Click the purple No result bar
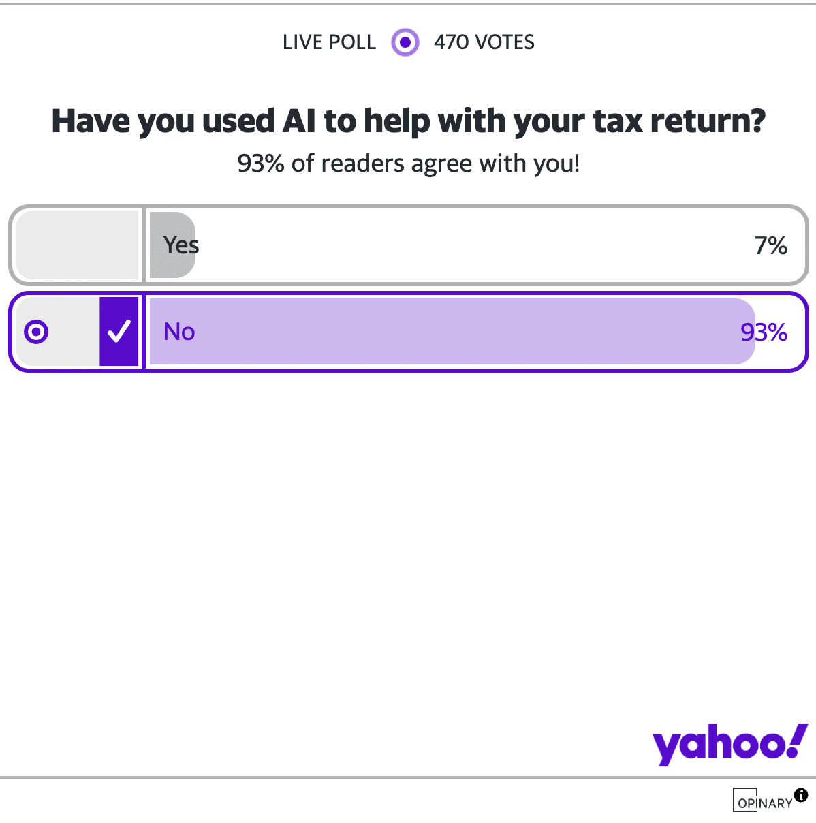This screenshot has height=823, width=816. pos(450,332)
